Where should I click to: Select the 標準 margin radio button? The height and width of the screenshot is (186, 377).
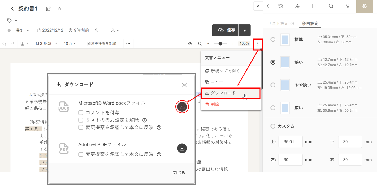pyautogui.click(x=273, y=40)
